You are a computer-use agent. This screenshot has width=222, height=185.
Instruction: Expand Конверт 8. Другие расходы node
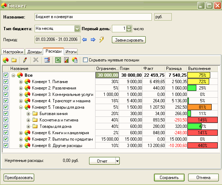21,146
